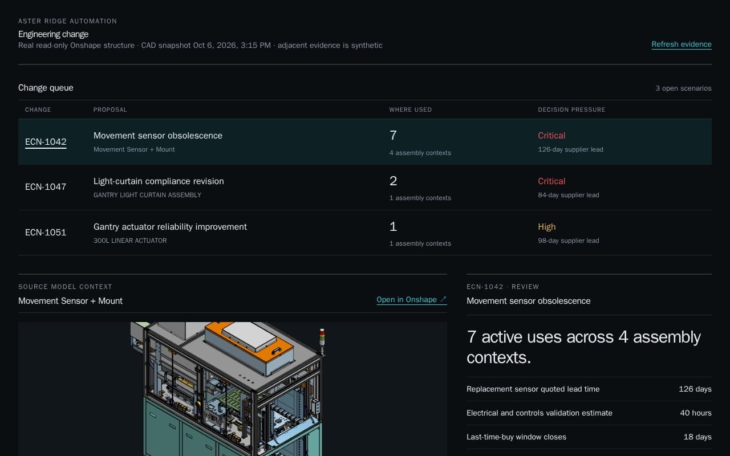Click the CAD machine assembly preview image
The height and width of the screenshot is (456, 730).
(x=233, y=389)
